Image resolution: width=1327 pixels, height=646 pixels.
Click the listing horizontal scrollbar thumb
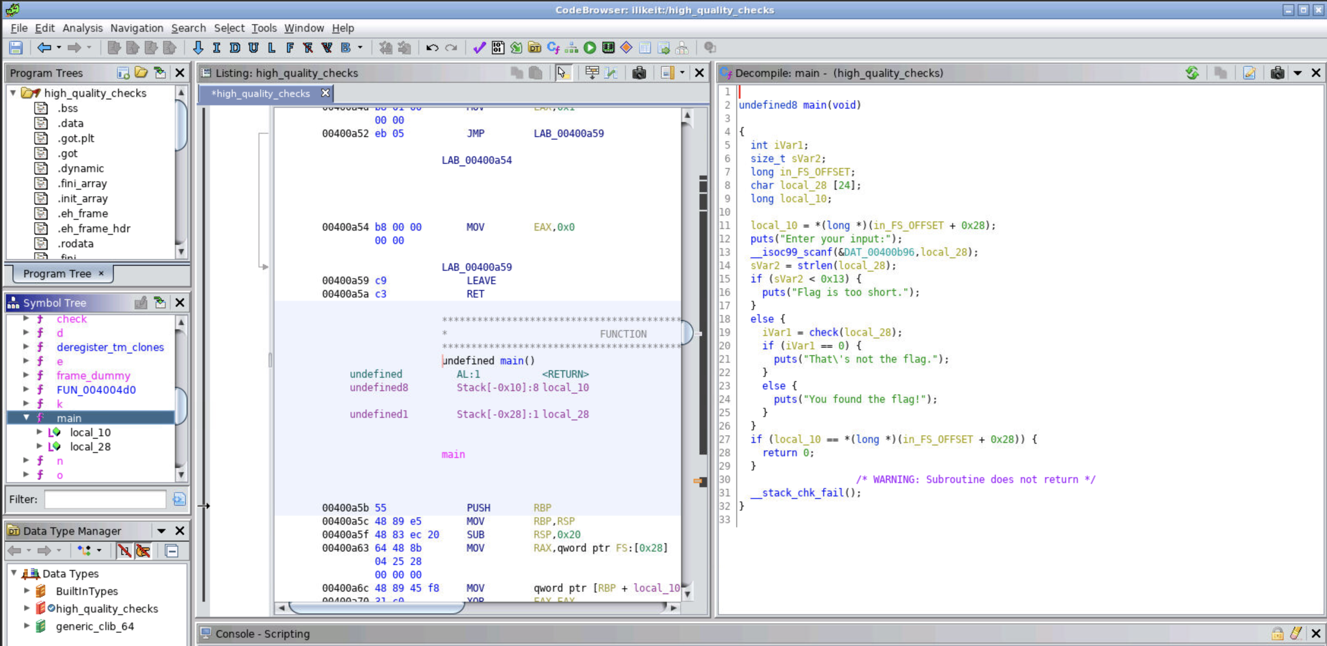(x=377, y=608)
